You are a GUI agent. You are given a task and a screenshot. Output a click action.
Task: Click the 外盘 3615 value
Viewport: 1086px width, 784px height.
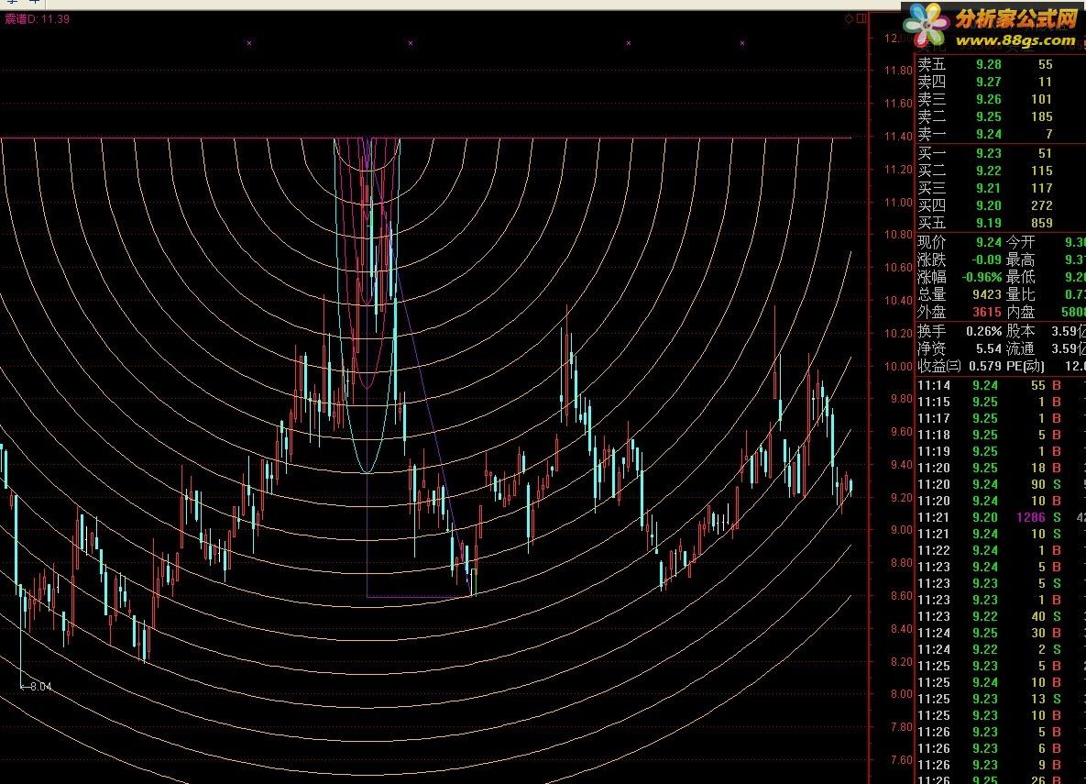pyautogui.click(x=987, y=312)
